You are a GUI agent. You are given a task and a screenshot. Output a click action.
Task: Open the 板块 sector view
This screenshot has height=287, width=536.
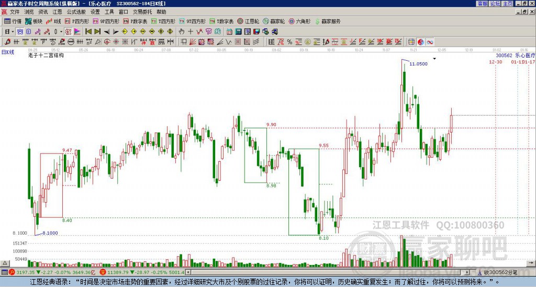coord(33,21)
